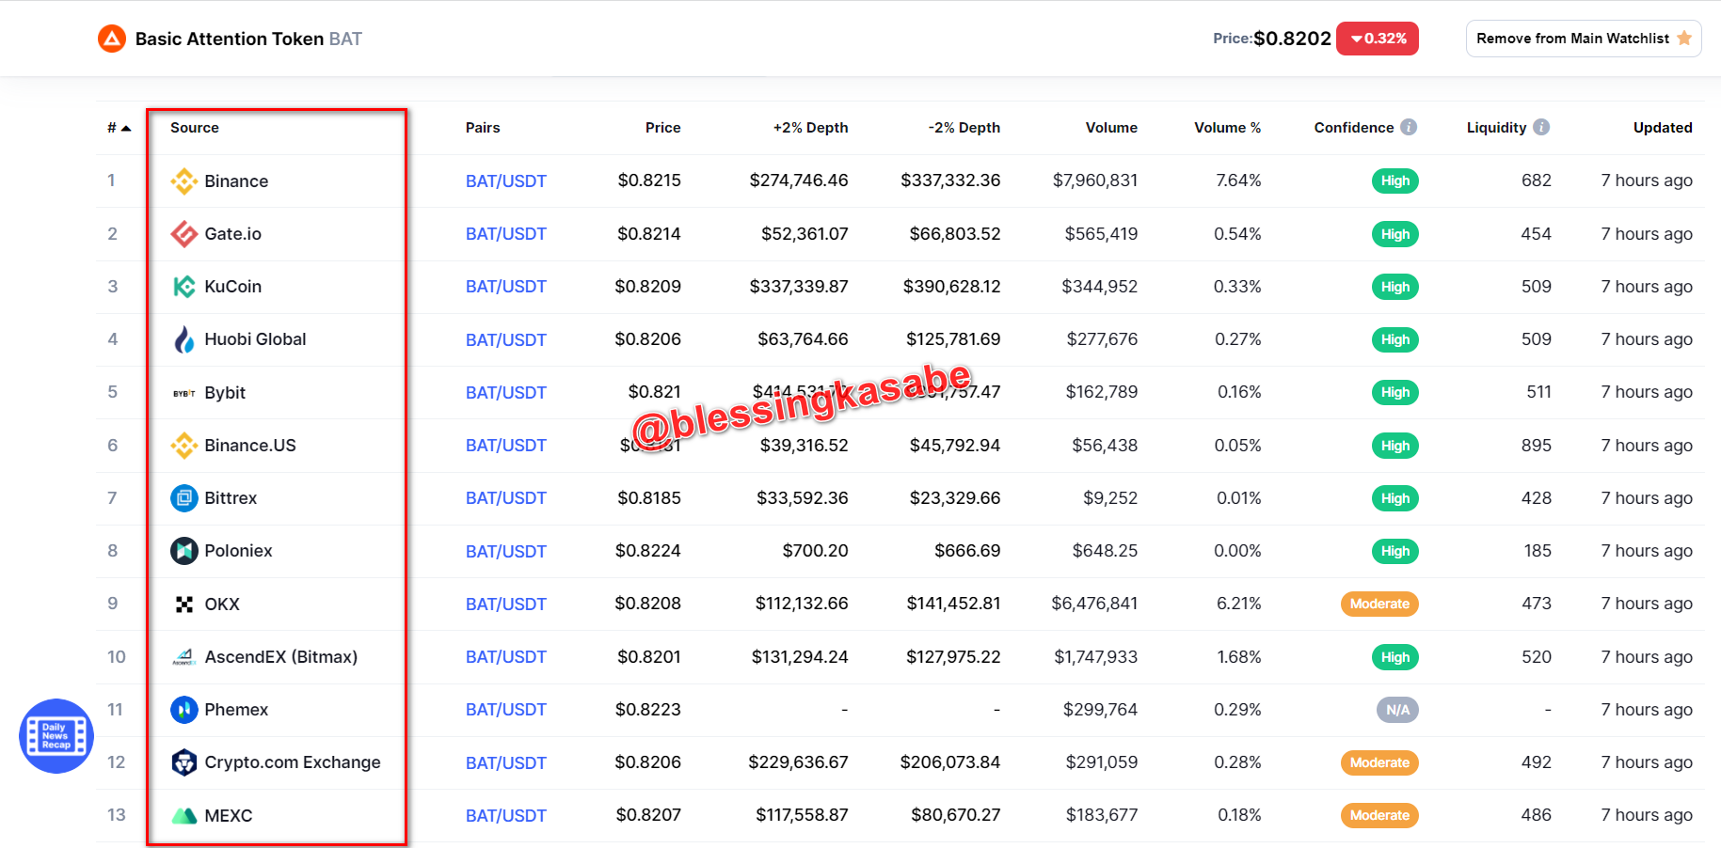Click the Basic Attention Token logo
Viewport: 1721px width, 848px height.
pos(112,39)
